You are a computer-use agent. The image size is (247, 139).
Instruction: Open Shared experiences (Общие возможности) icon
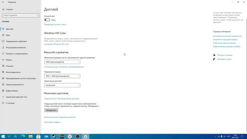(x=3, y=85)
